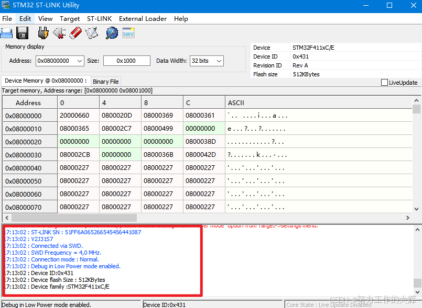Maximize the ST-LINK Utility window
The image size is (422, 308).
point(389,5)
